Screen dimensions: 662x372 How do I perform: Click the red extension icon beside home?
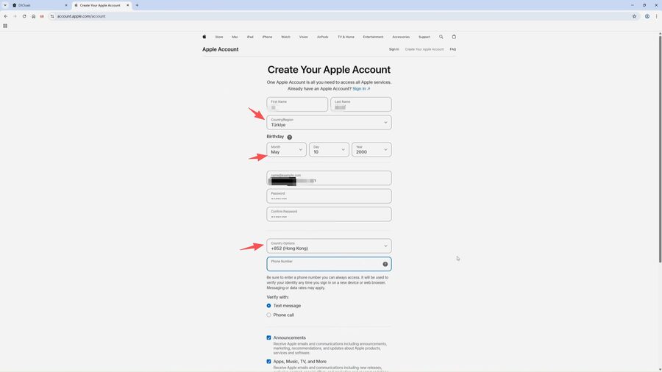tap(42, 16)
